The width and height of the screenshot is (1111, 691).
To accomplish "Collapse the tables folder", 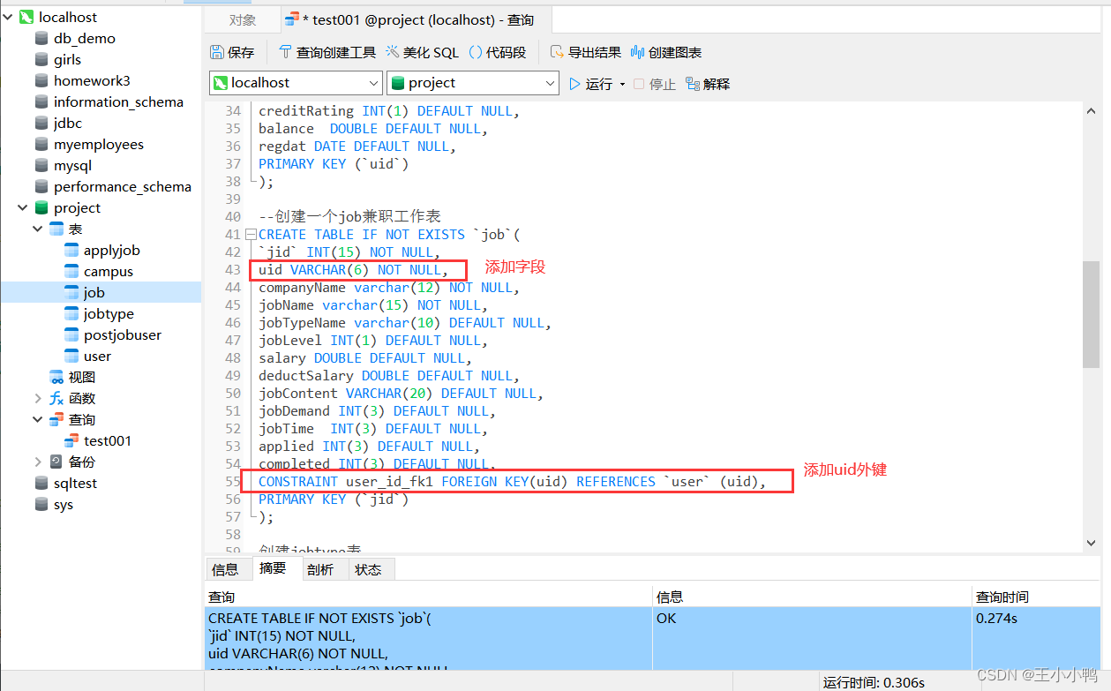I will 38,229.
